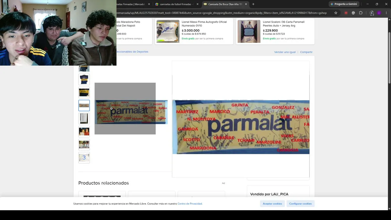Click the grey round extension icon

pos(353,13)
